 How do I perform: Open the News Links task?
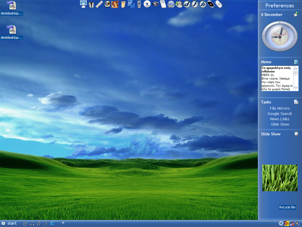tap(280, 119)
